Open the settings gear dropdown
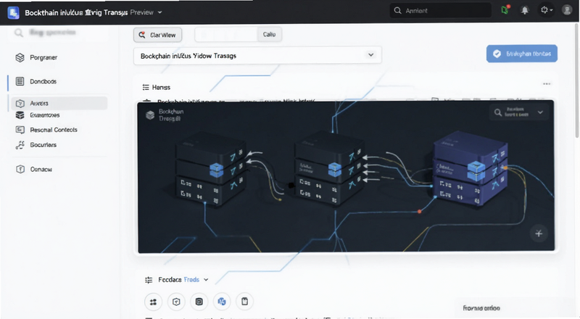580x319 pixels. pyautogui.click(x=547, y=10)
